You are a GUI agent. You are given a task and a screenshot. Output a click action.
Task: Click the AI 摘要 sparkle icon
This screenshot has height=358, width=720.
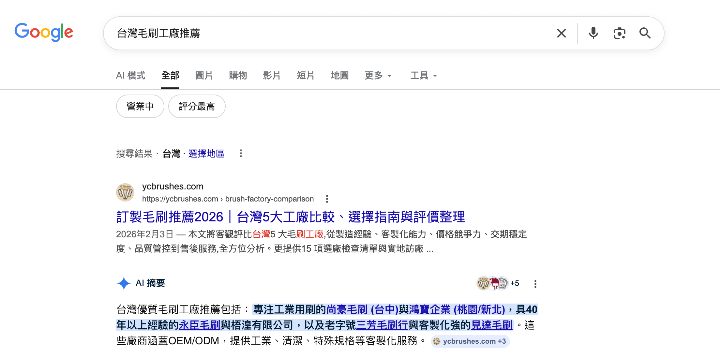tap(124, 283)
